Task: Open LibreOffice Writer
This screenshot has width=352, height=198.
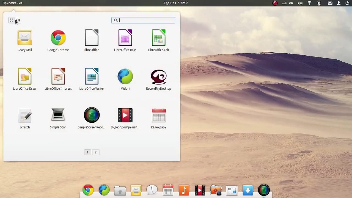Action: 92,79
